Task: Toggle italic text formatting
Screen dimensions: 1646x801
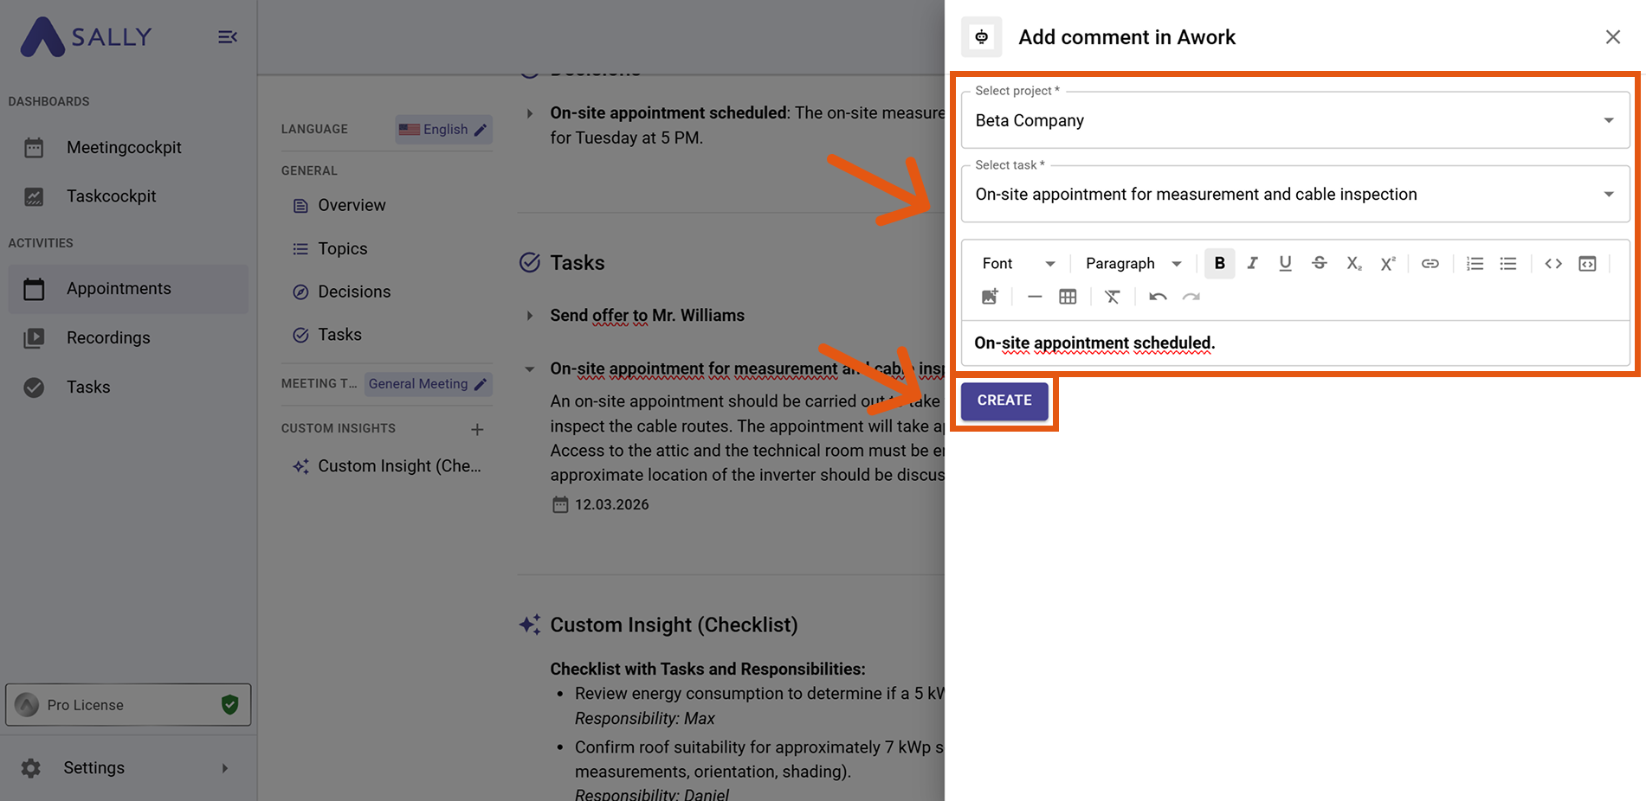Action: (1252, 264)
